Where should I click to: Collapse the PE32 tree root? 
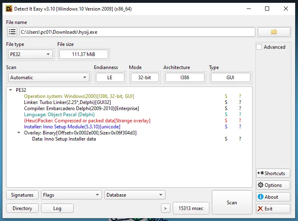point(11,90)
